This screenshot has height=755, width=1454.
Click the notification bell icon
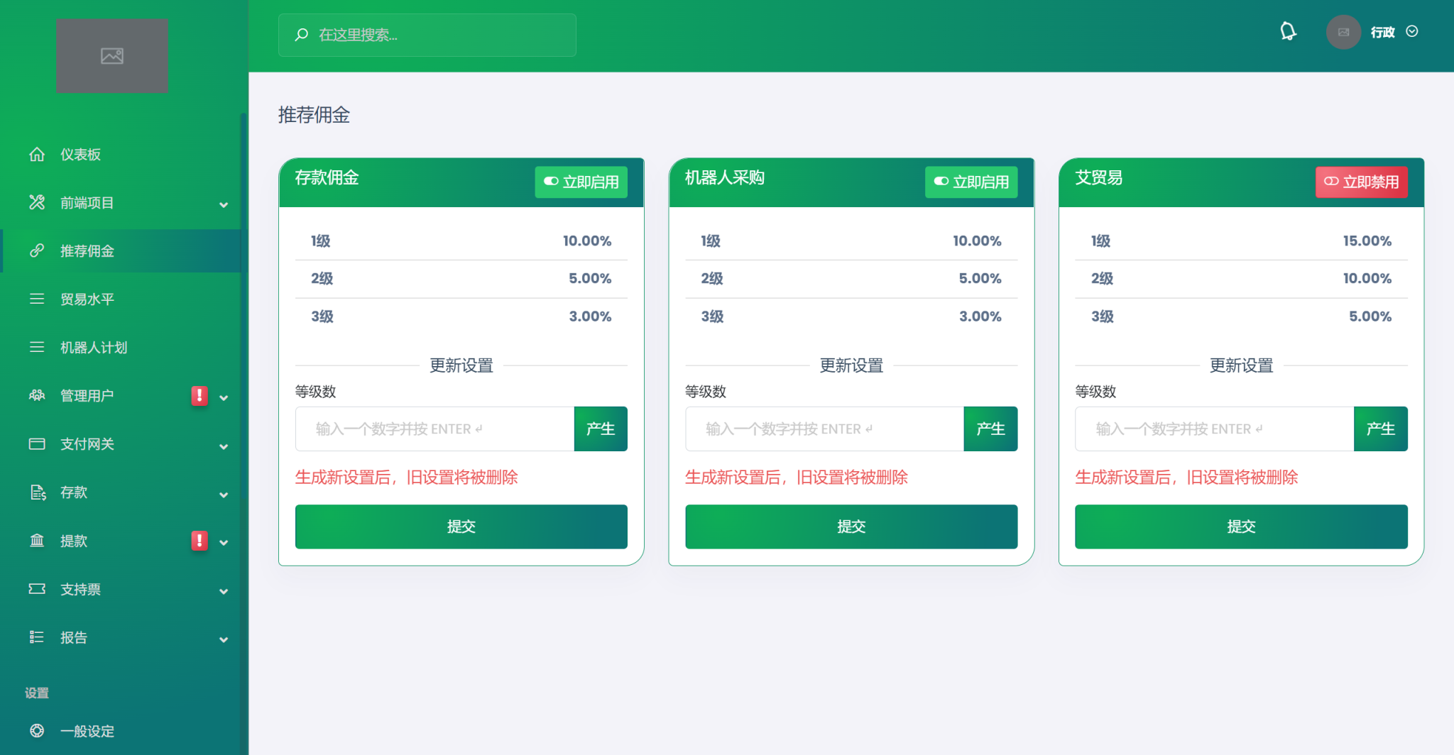pos(1287,32)
